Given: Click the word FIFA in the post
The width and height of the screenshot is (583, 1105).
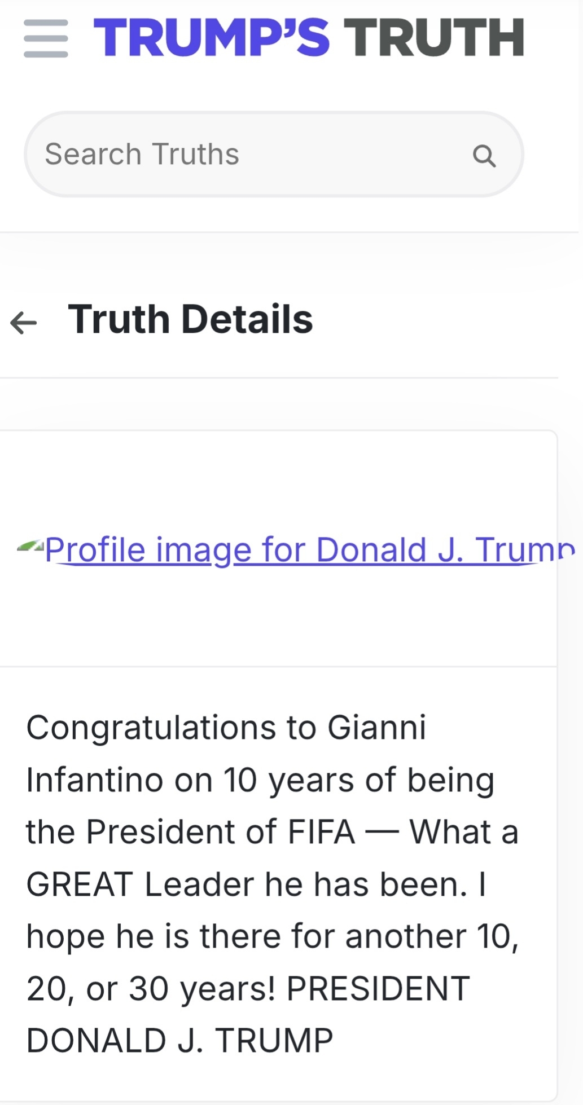Looking at the screenshot, I should (321, 832).
